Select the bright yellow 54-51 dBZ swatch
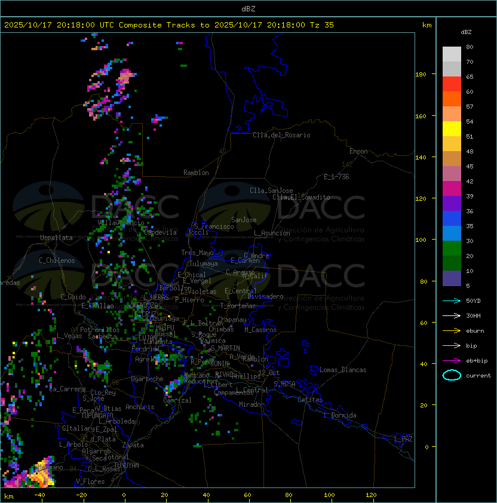The height and width of the screenshot is (503, 497). (452, 128)
